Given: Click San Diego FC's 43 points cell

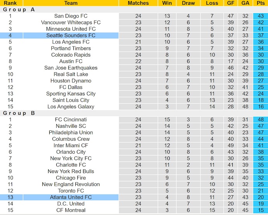Looking at the screenshot, I should [260, 16].
